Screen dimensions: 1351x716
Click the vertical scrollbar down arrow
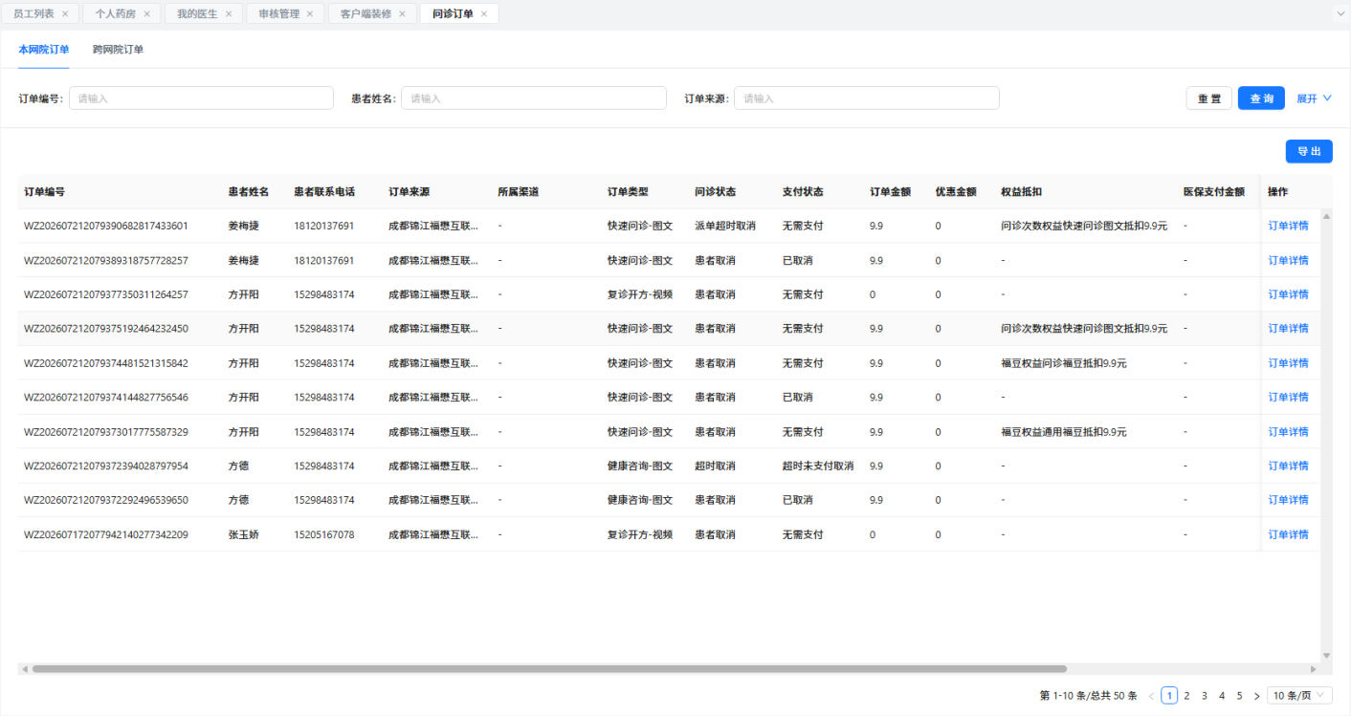pyautogui.click(x=1326, y=656)
